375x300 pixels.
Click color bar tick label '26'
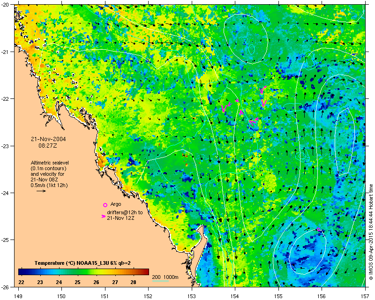pyautogui.click(x=96, y=282)
